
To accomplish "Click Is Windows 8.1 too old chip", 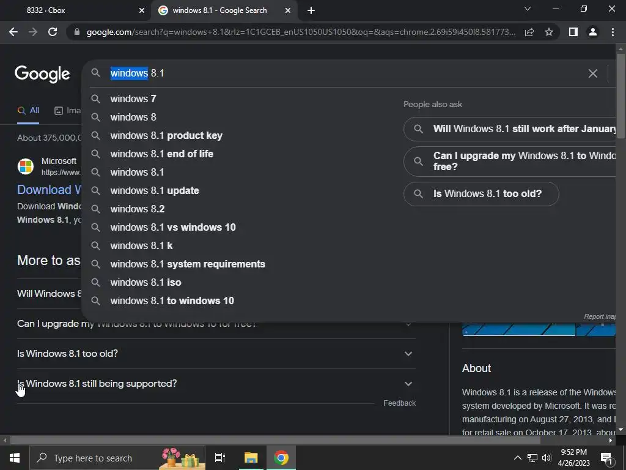I will 481,194.
